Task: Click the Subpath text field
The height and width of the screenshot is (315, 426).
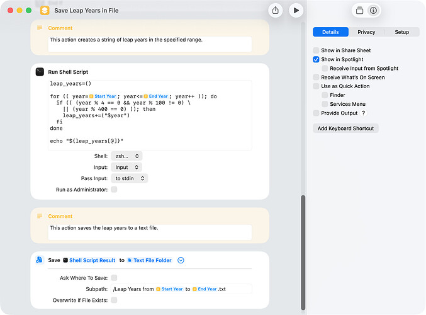Action: tap(181, 289)
